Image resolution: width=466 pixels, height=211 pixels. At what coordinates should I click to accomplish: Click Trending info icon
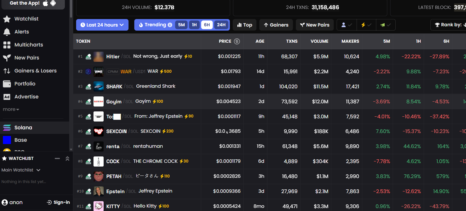point(170,25)
